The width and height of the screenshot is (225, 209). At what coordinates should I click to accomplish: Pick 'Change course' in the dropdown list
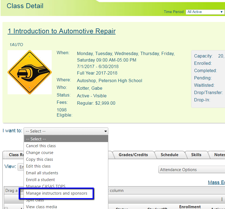pos(40,153)
